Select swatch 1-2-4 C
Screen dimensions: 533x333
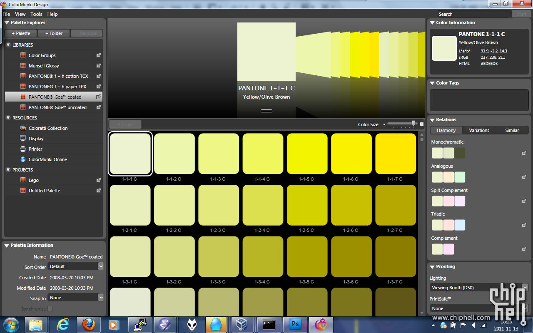tap(263, 205)
